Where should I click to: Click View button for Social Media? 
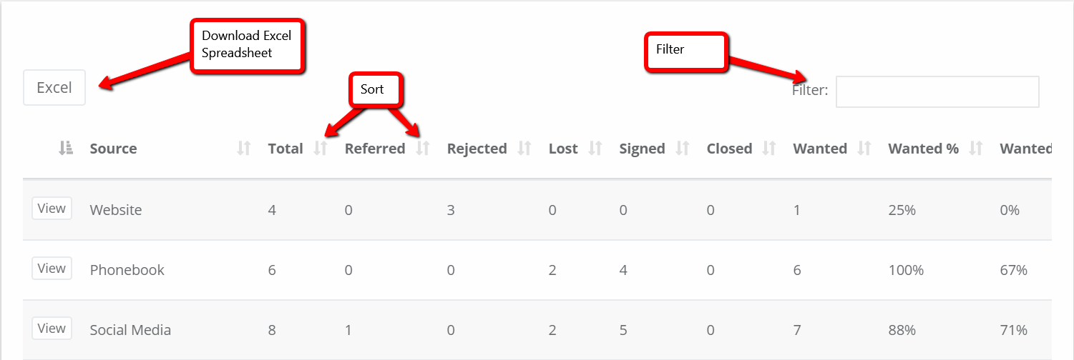(52, 329)
